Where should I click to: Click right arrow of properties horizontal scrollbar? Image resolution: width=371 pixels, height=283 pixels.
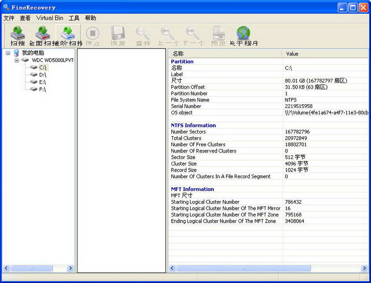(x=364, y=268)
